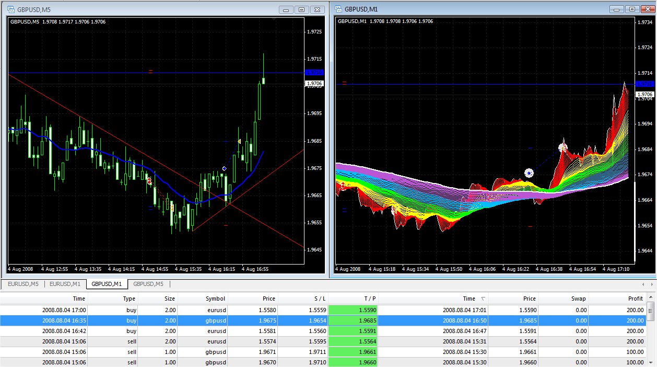
Task: Select the eurusd sell row priced 1.5574
Action: pos(323,341)
